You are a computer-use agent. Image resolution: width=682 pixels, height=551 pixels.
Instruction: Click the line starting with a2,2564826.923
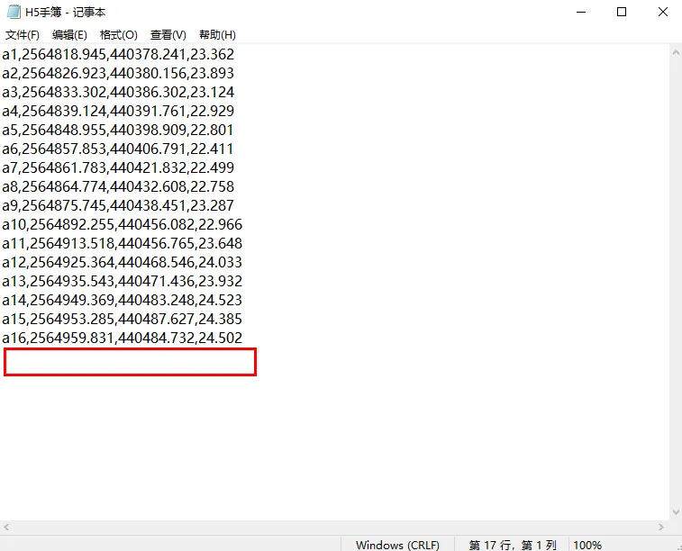click(x=118, y=73)
